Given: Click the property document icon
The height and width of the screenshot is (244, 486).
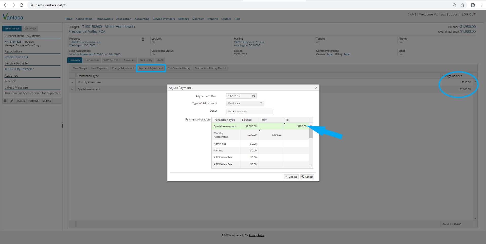Looking at the screenshot, I should click(x=143, y=39).
